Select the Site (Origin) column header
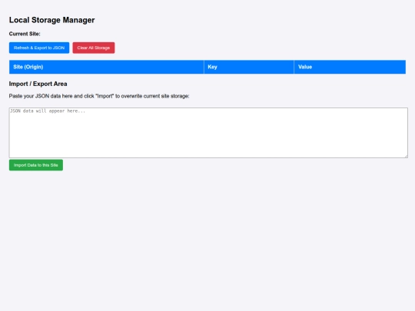The image size is (415, 311). [x=106, y=67]
